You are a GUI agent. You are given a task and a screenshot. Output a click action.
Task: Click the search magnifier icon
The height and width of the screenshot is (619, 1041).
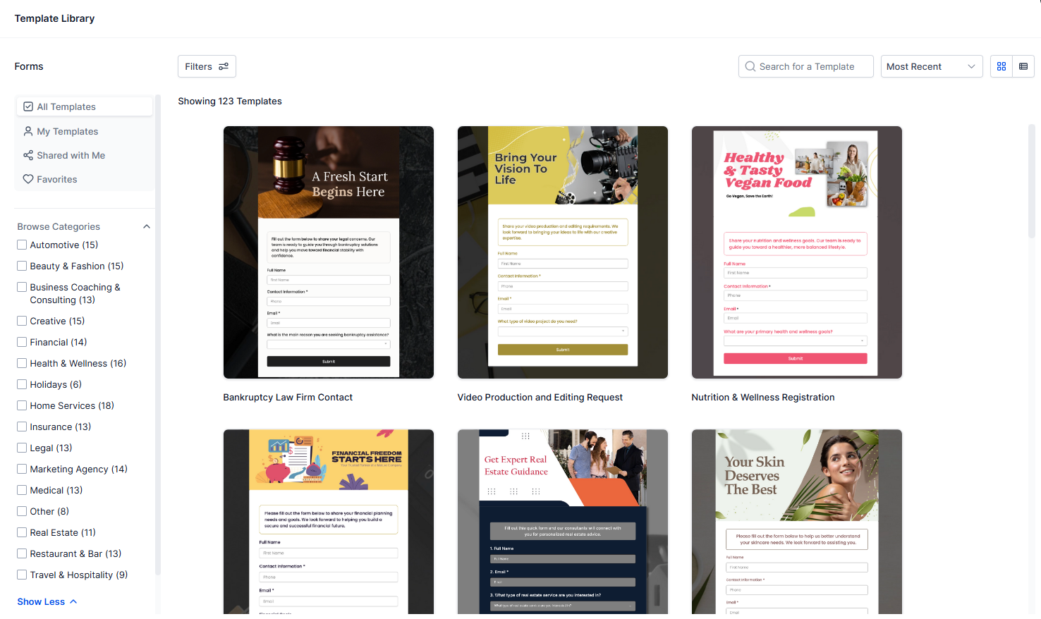(x=750, y=66)
